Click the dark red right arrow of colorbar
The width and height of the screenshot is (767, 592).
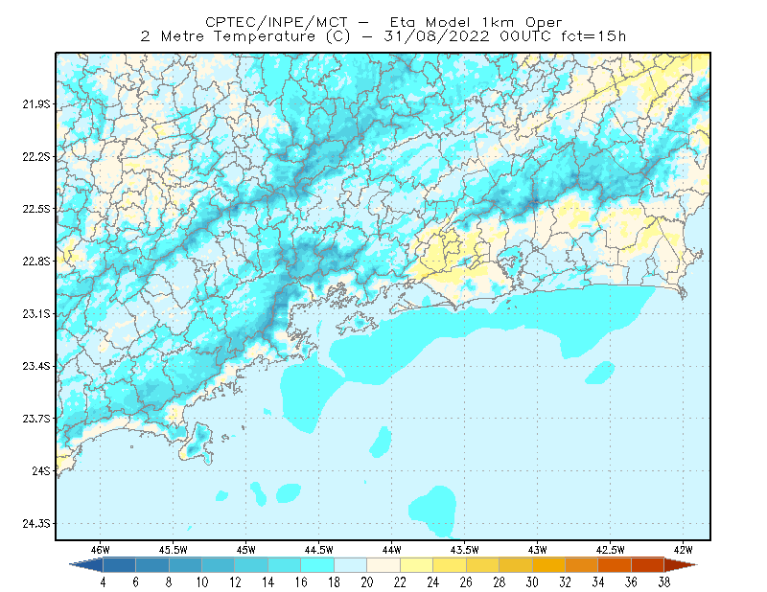click(681, 565)
